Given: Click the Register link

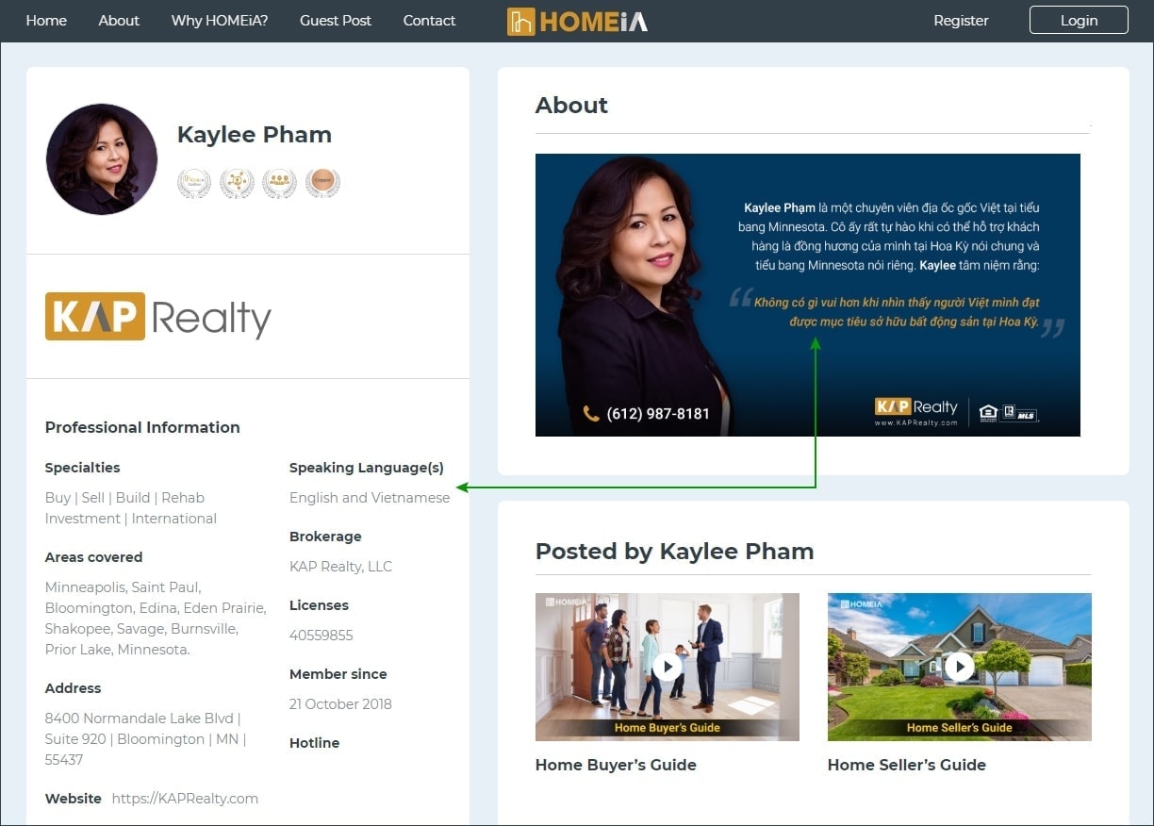Looking at the screenshot, I should click(x=961, y=21).
